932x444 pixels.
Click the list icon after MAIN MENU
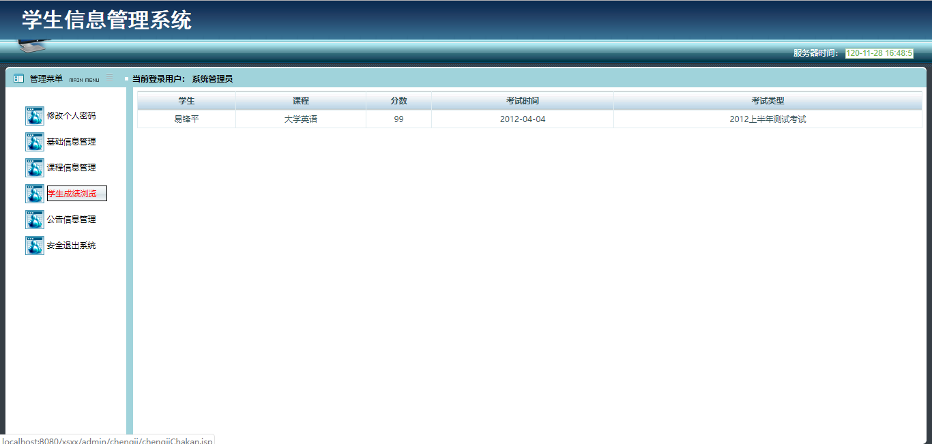tap(109, 78)
